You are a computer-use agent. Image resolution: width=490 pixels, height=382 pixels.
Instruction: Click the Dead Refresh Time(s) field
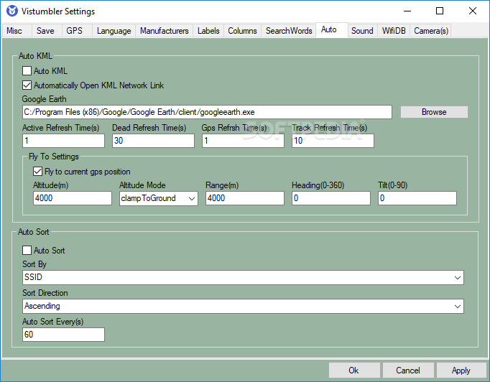153,141
